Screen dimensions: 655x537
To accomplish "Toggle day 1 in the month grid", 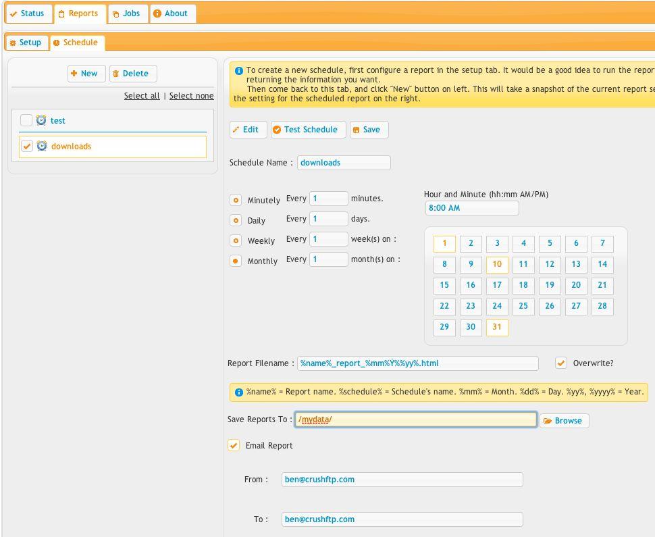I will (x=444, y=244).
